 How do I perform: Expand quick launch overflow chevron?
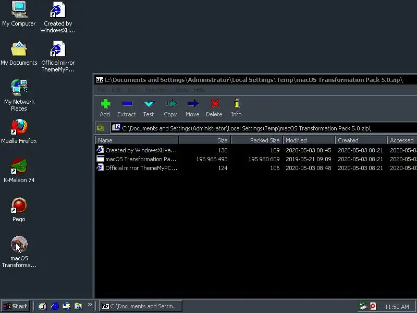[x=90, y=305]
